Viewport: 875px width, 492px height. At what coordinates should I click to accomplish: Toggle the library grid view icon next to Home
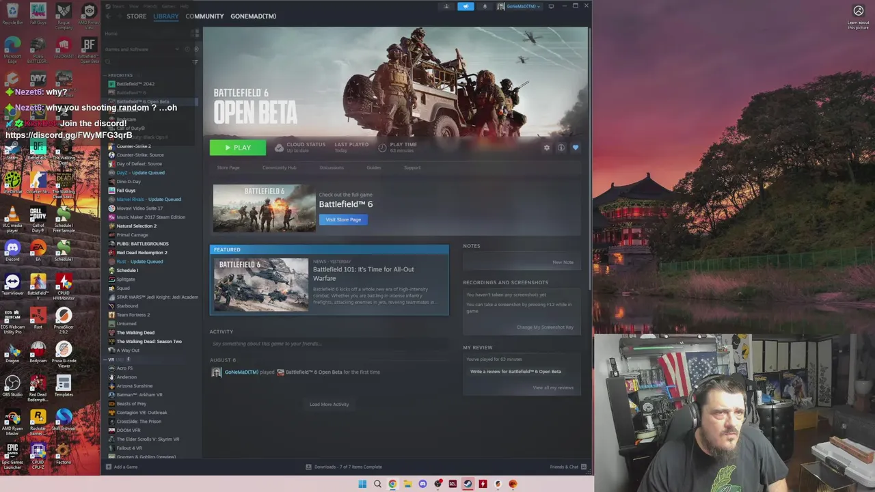pyautogui.click(x=196, y=33)
